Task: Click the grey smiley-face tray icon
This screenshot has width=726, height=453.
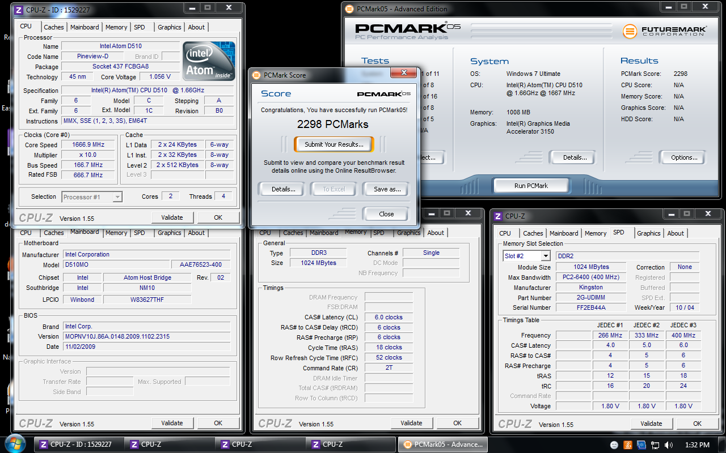Action: [x=614, y=445]
